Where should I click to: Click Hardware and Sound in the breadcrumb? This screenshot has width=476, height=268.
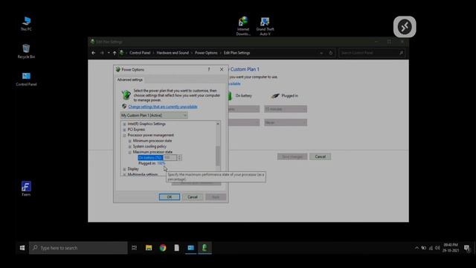(x=173, y=53)
